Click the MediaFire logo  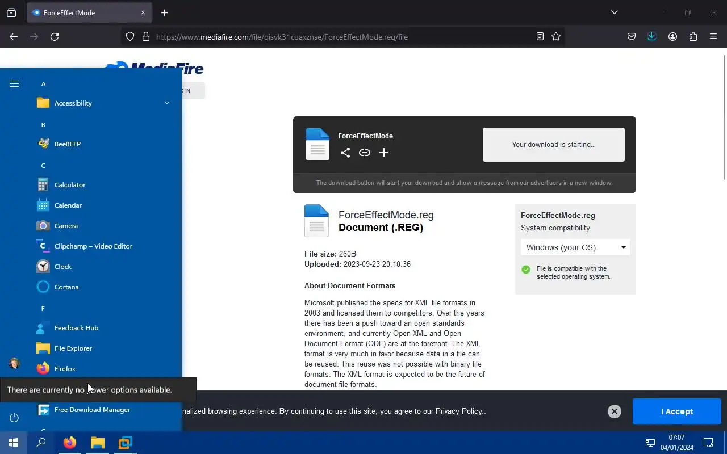[x=154, y=69]
